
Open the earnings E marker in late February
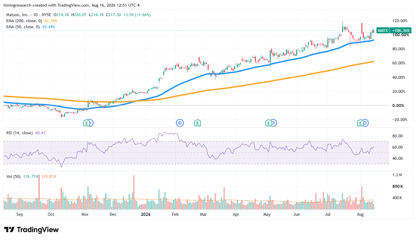pos(198,123)
